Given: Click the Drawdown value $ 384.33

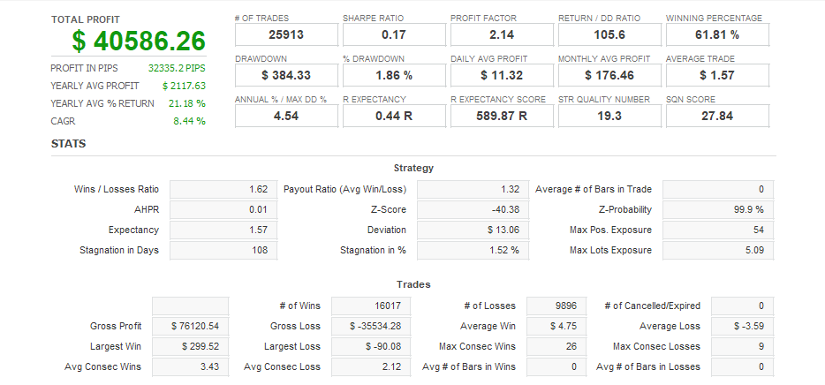Looking at the screenshot, I should tap(286, 75).
